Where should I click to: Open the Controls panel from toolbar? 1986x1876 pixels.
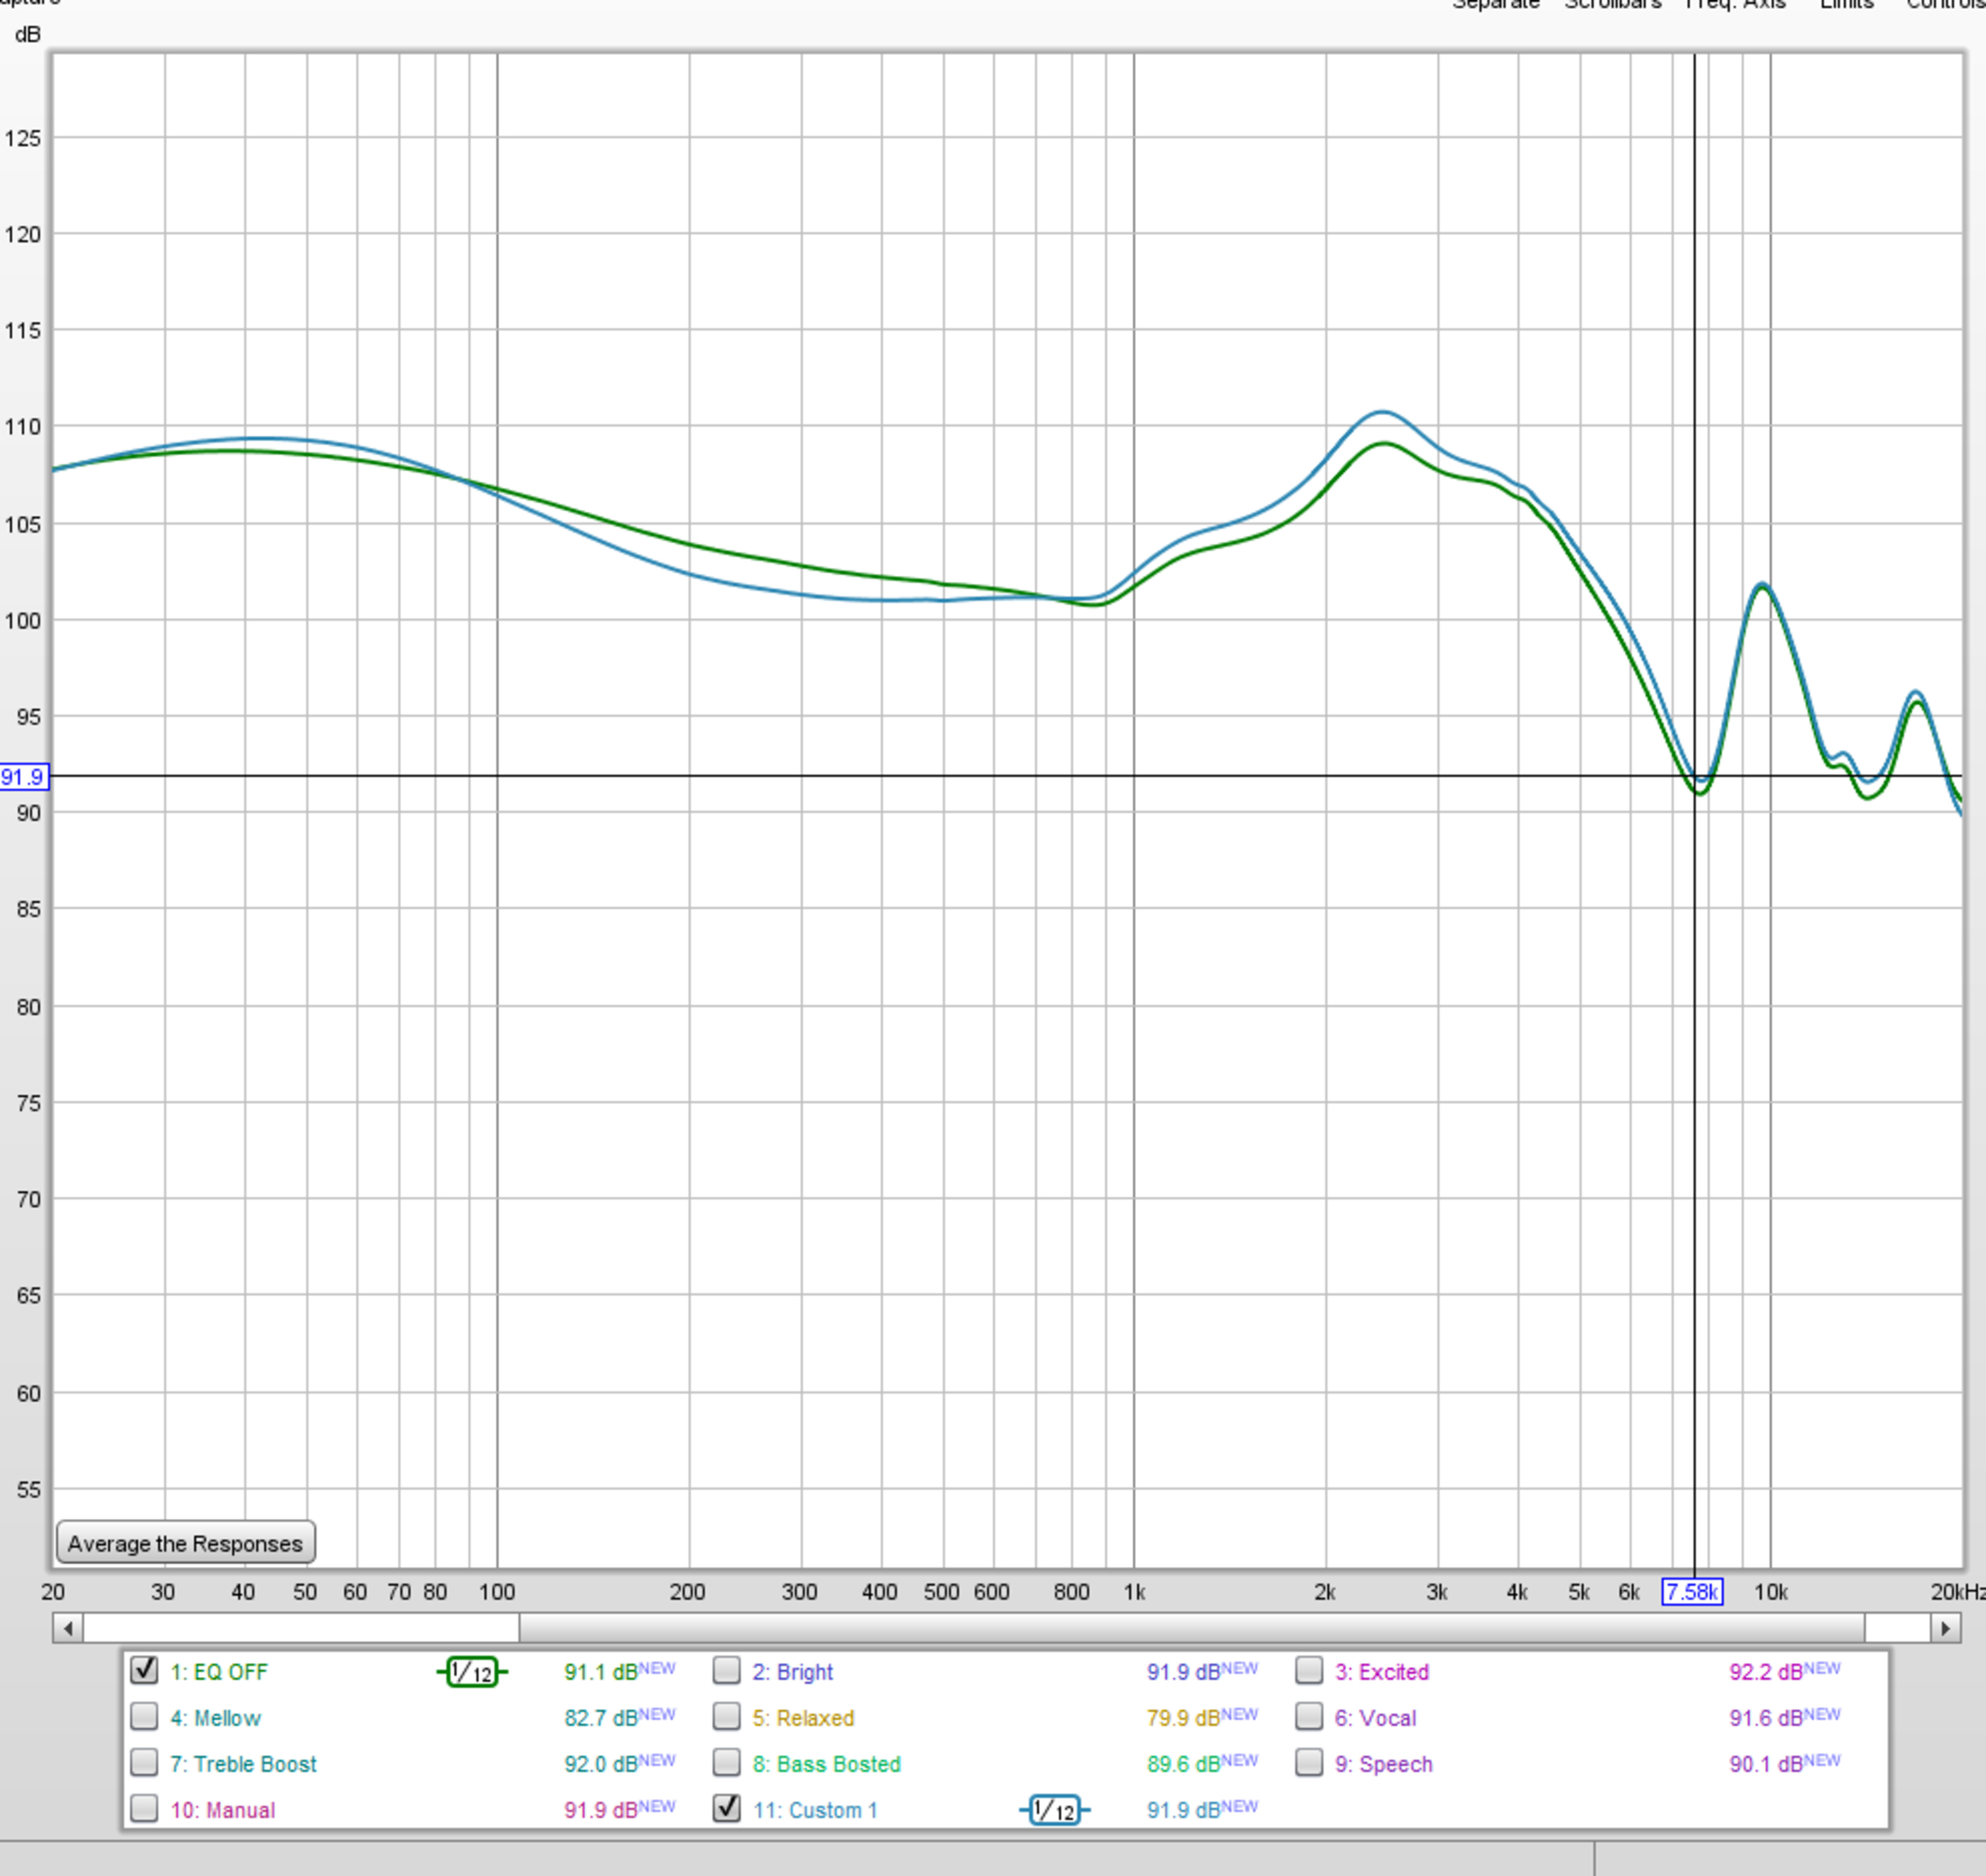(1945, 5)
